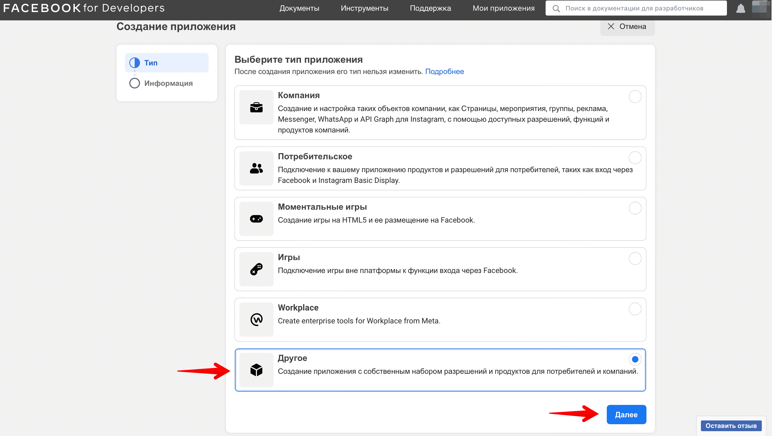
Task: Open the Поддержка menu
Action: [x=430, y=8]
